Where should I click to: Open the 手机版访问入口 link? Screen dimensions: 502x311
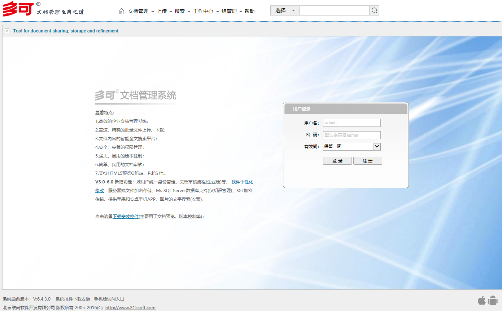coord(109,299)
